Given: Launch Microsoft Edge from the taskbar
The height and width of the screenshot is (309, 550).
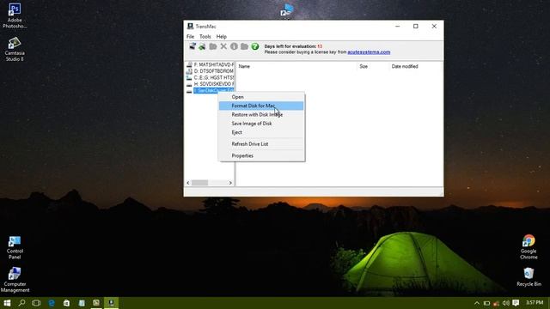Looking at the screenshot, I should 52,303.
